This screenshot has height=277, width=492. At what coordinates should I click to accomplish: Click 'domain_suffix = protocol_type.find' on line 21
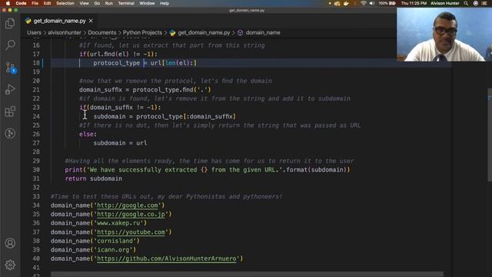click(x=145, y=90)
